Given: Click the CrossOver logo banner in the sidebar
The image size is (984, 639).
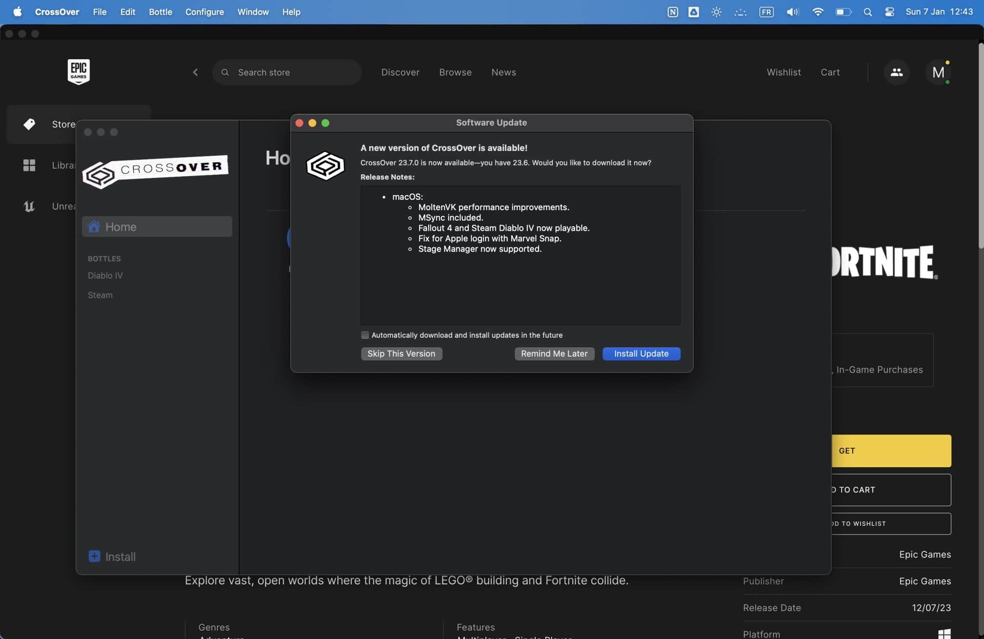Looking at the screenshot, I should [155, 172].
